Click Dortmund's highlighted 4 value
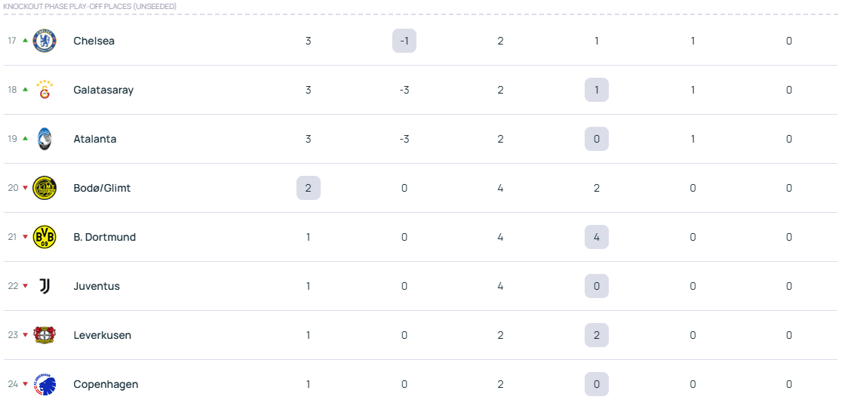Image resolution: width=854 pixels, height=409 pixels. tap(597, 237)
